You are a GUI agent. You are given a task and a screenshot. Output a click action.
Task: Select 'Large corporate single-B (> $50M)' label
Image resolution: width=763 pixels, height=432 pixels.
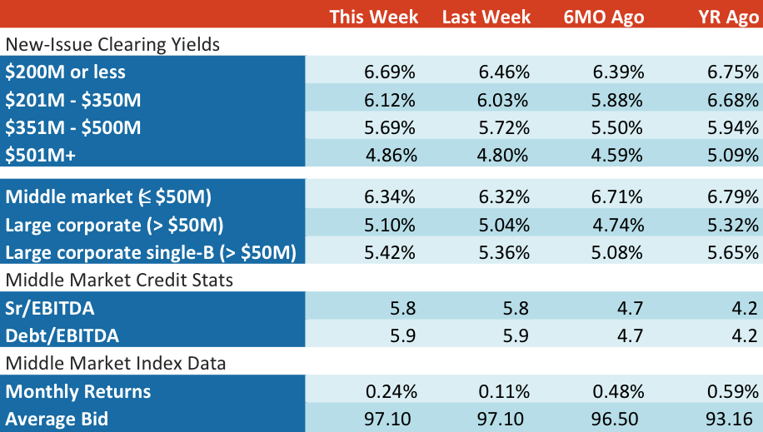[x=151, y=253]
